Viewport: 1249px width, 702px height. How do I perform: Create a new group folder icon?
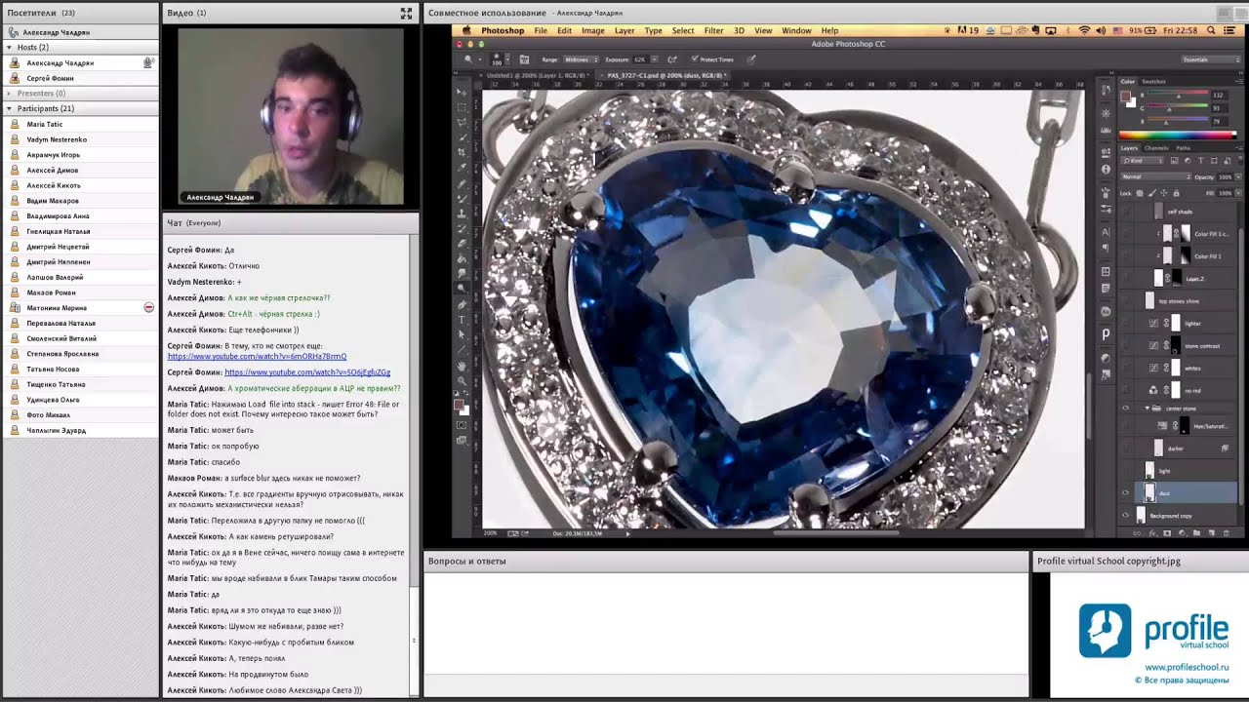pos(1196,533)
